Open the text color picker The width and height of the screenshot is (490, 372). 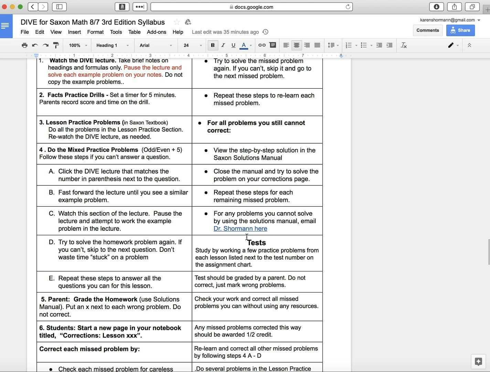[246, 45]
